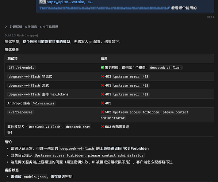
Task: Click red X icon beside 502 error
Action: pos(102,112)
